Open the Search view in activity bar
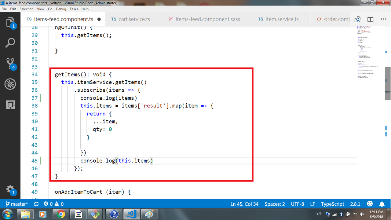391x220 pixels. pos(10,43)
